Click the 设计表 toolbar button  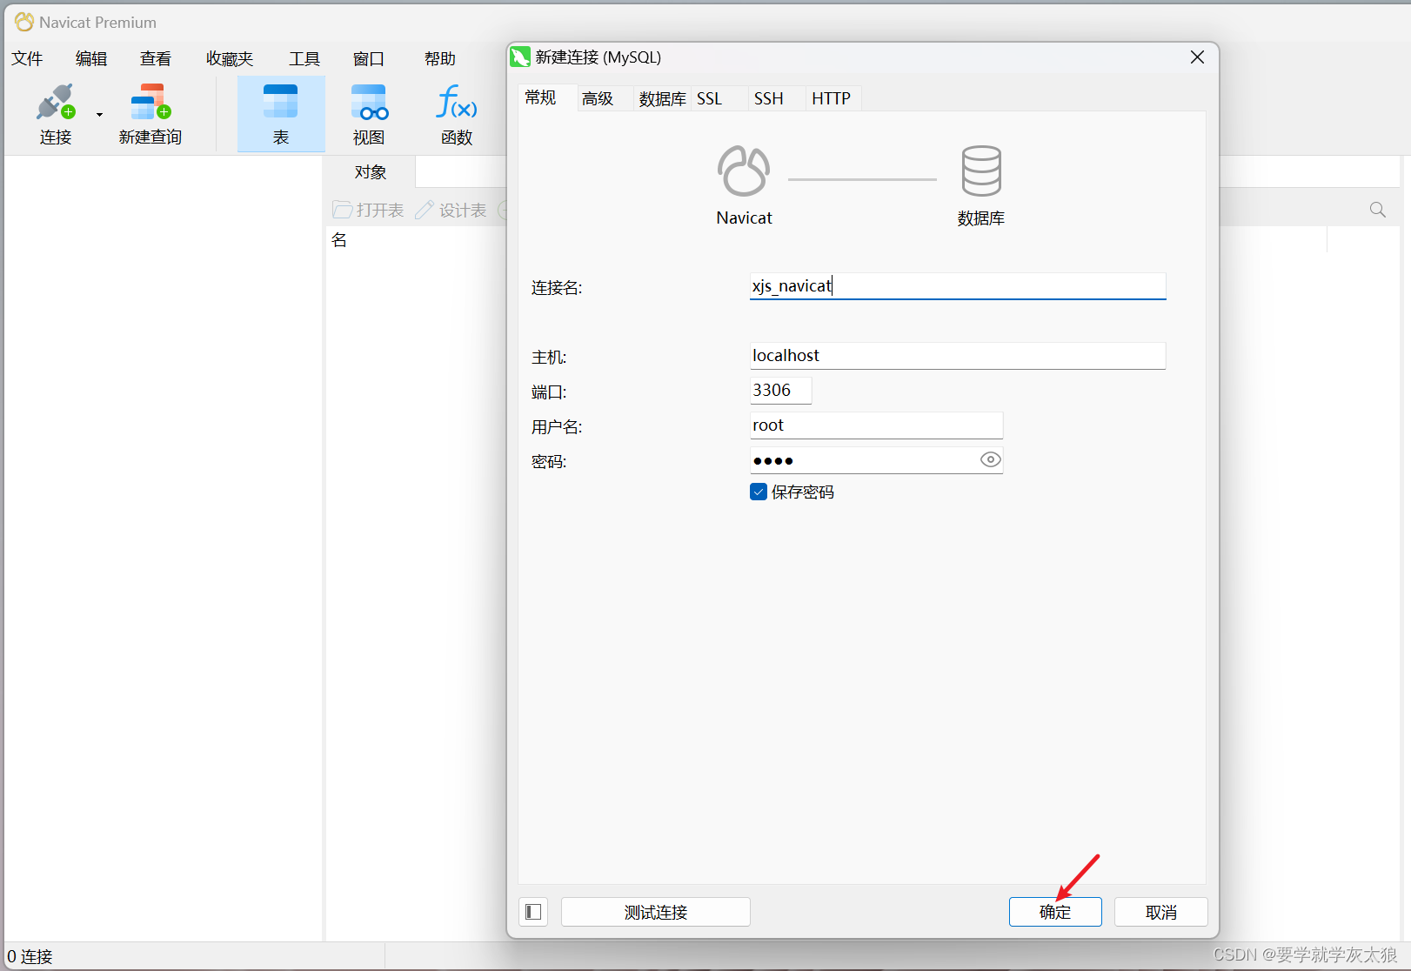[x=451, y=210]
